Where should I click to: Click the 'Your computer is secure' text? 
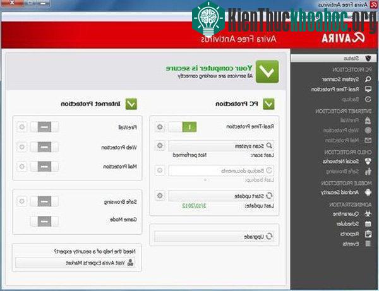coord(209,68)
